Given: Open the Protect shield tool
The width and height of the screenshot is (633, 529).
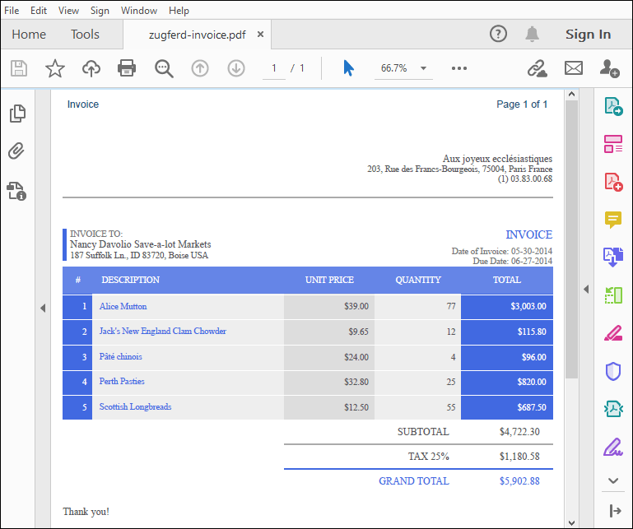Looking at the screenshot, I should (612, 371).
